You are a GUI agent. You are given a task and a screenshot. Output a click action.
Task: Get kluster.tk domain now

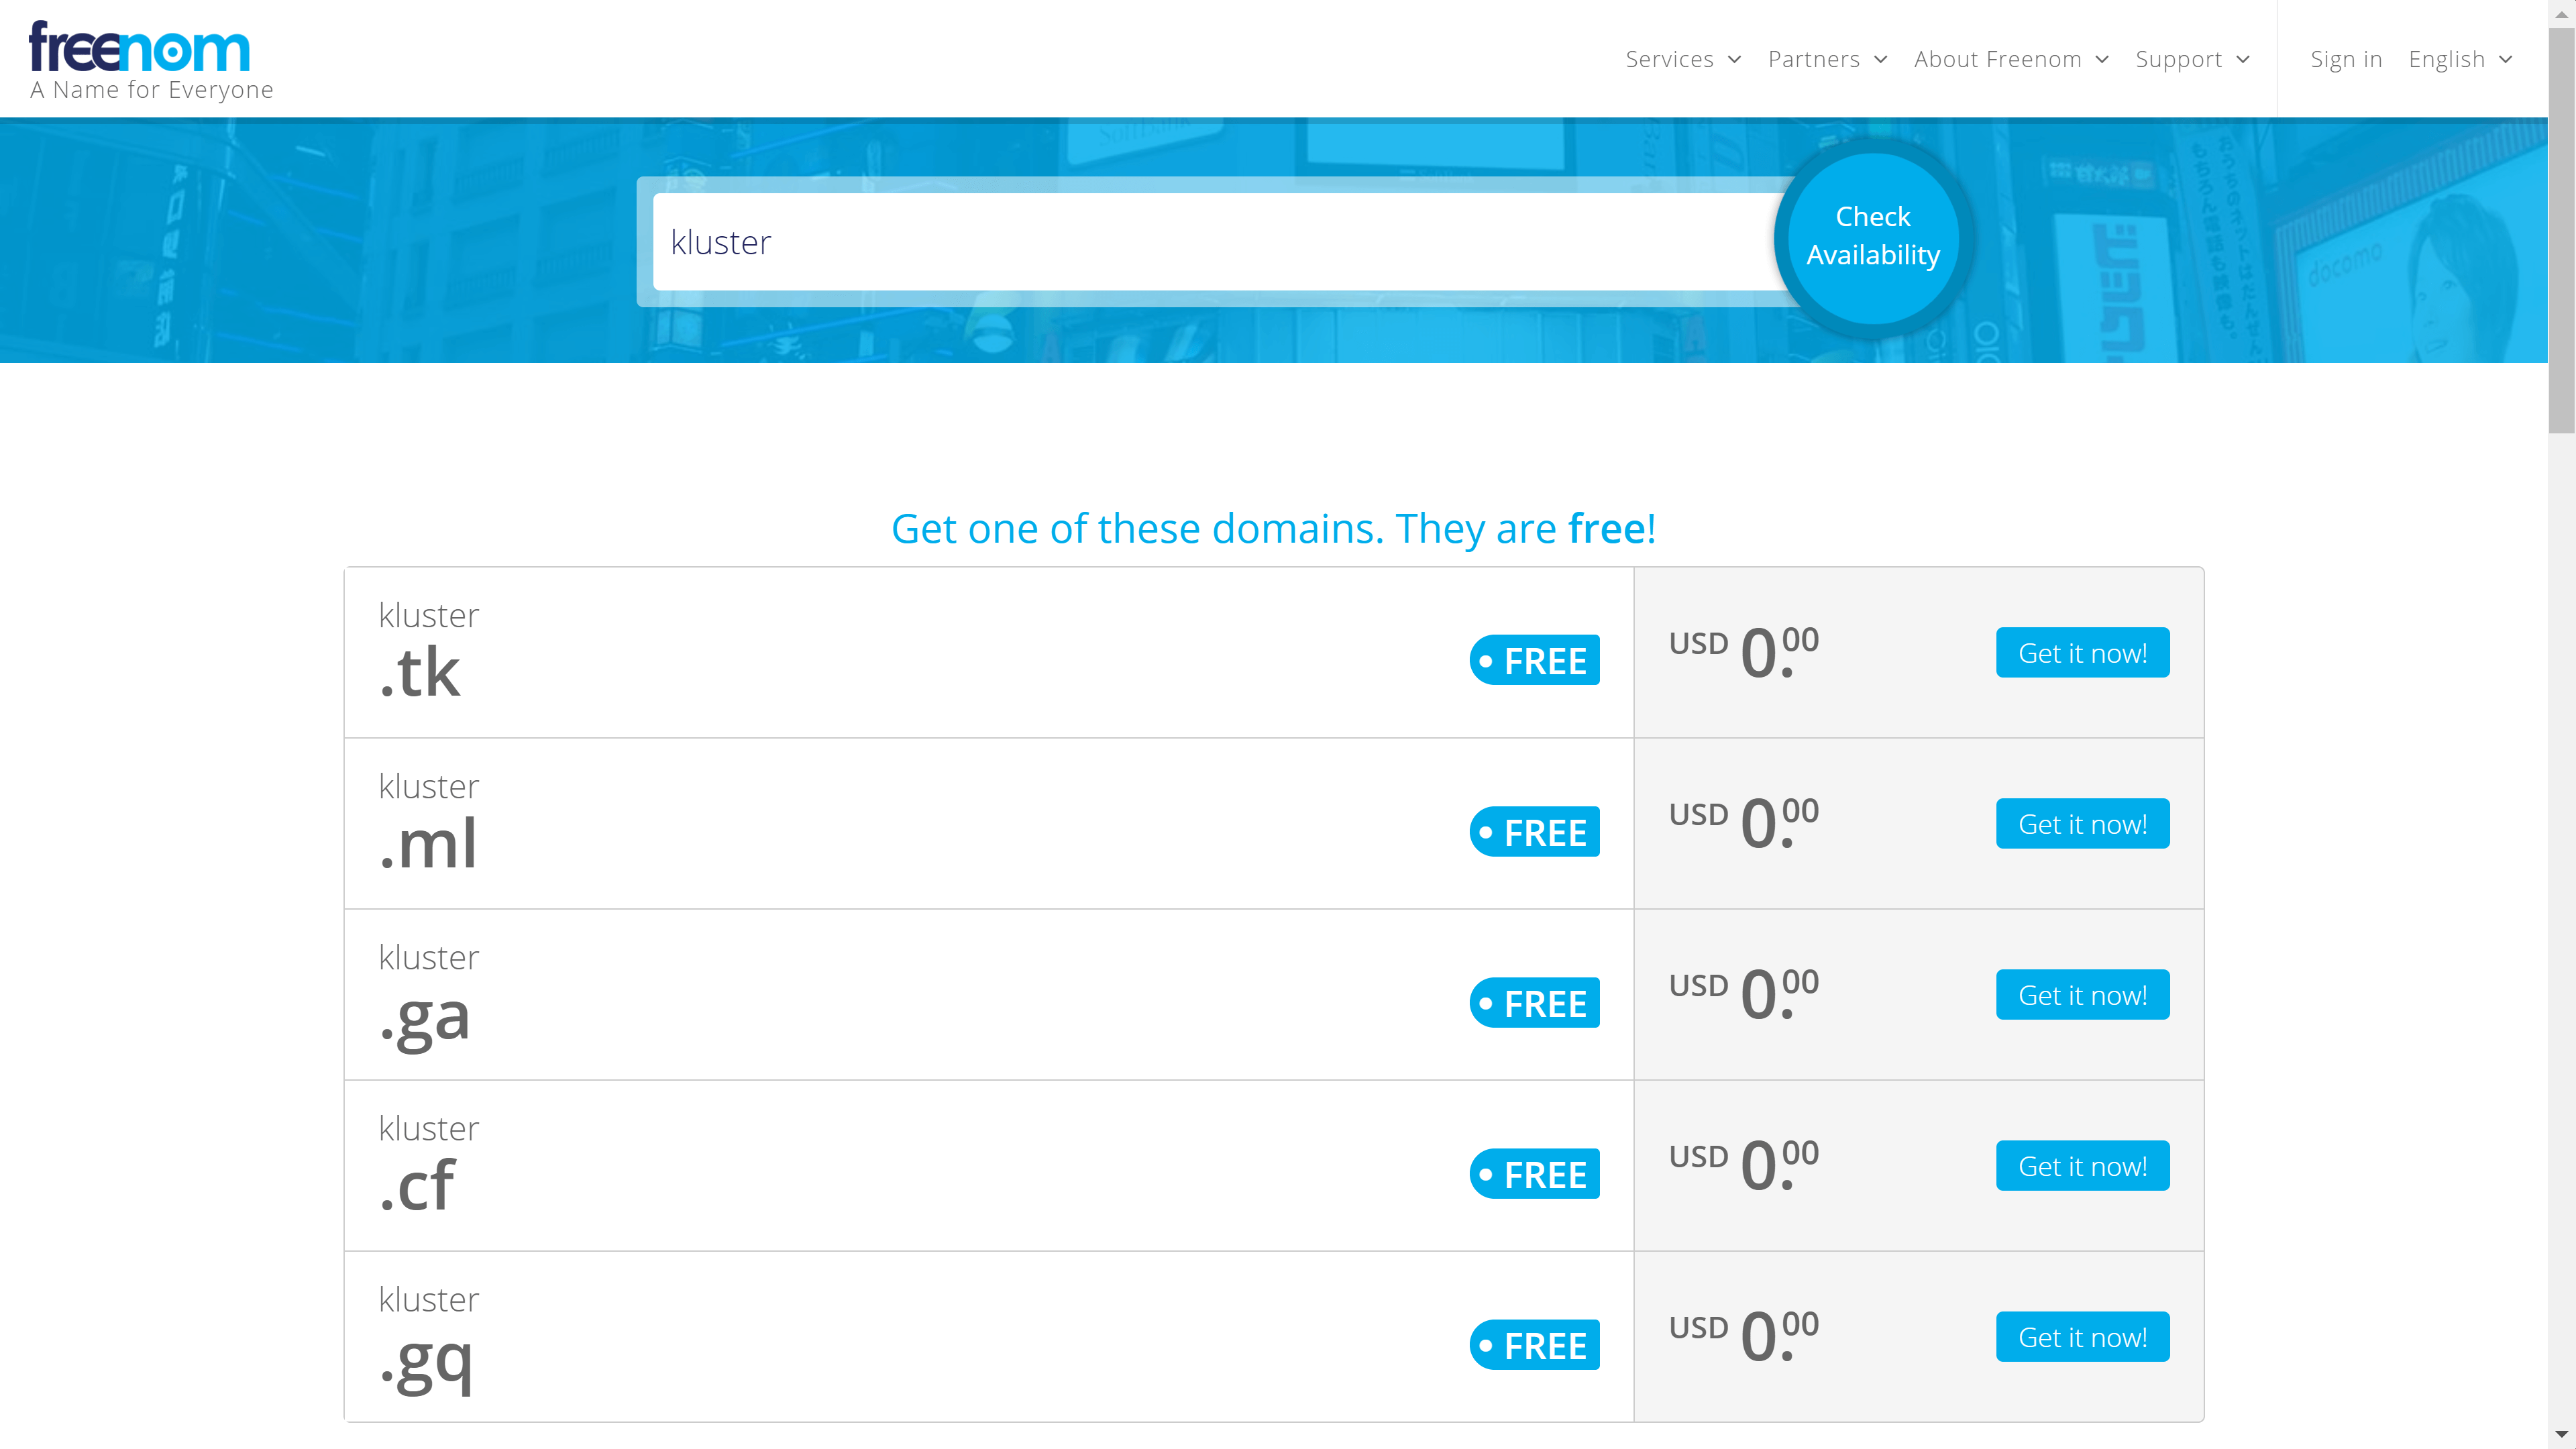coord(2082,653)
